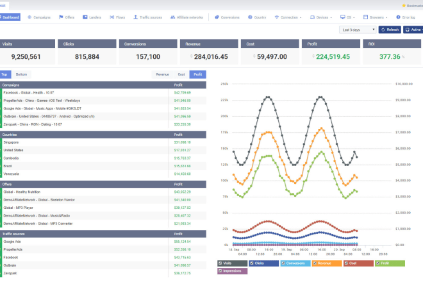Screen dimensions: 423x282
Task: Click the Country globe icon
Action: [x=250, y=17]
